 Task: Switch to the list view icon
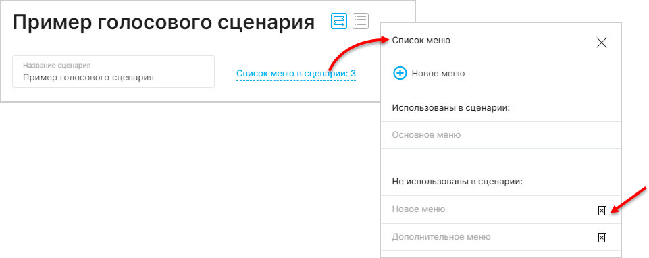[x=361, y=21]
